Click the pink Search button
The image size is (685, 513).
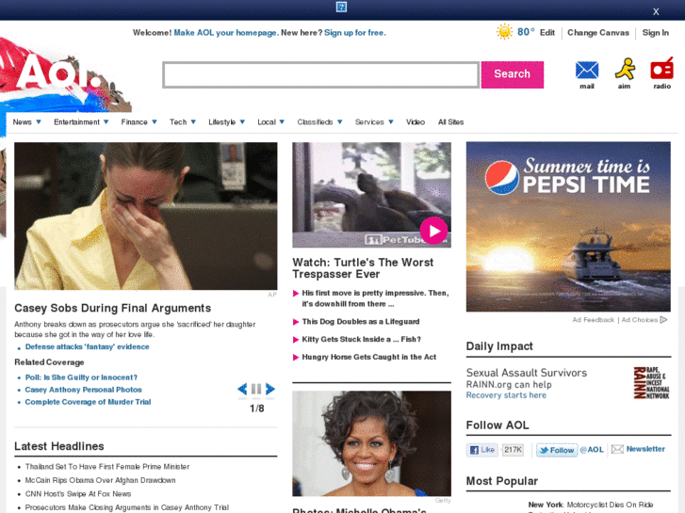pyautogui.click(x=513, y=74)
